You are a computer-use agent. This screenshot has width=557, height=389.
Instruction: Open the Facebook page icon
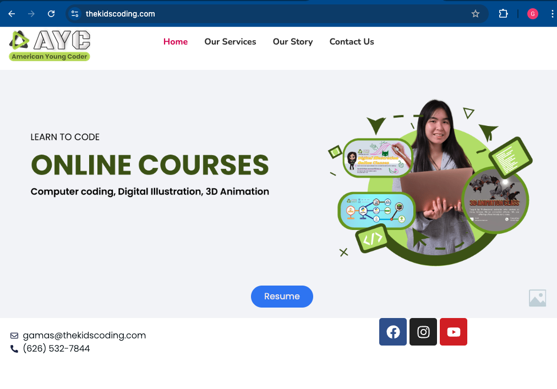tap(392, 332)
